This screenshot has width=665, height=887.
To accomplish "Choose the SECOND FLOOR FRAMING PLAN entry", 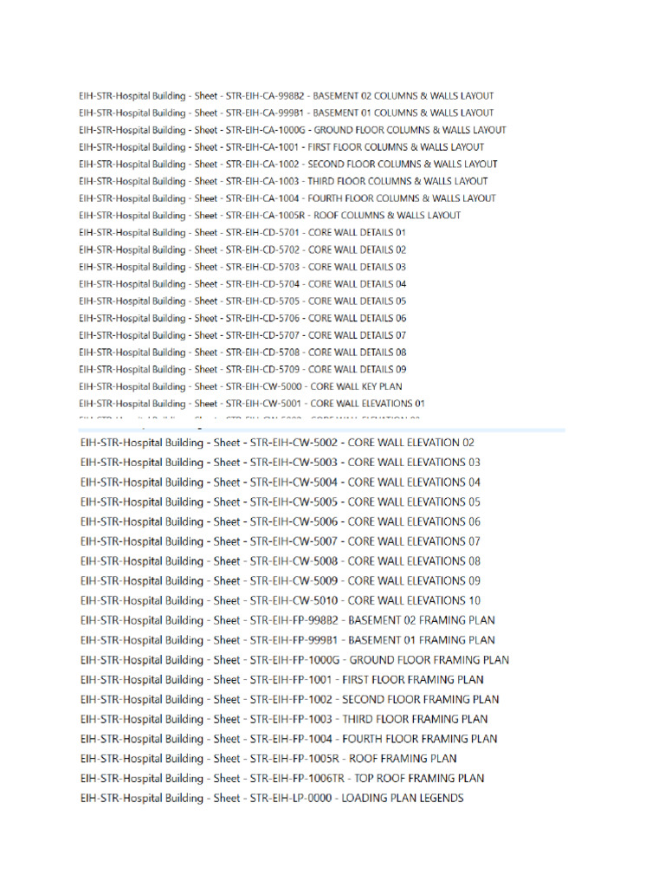I will tap(289, 699).
